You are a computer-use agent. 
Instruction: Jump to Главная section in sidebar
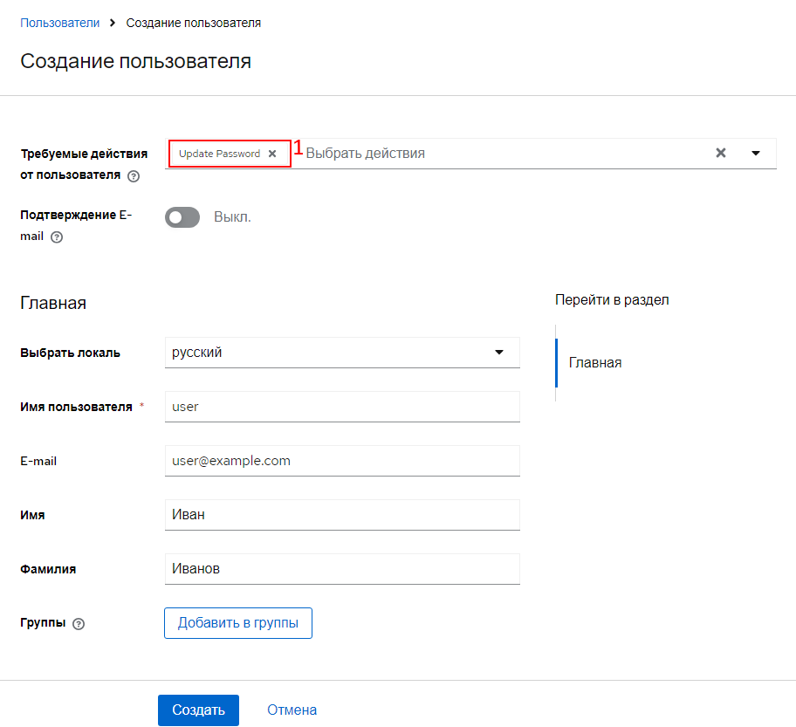point(595,362)
